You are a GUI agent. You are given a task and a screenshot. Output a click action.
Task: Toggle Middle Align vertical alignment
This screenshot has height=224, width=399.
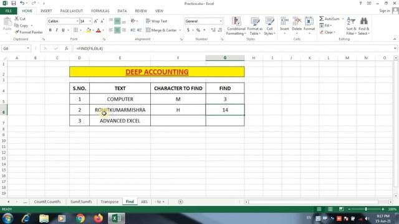click(117, 21)
